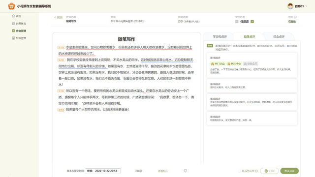
Task: Switch to the 综合点评 tab
Action: [279, 36]
